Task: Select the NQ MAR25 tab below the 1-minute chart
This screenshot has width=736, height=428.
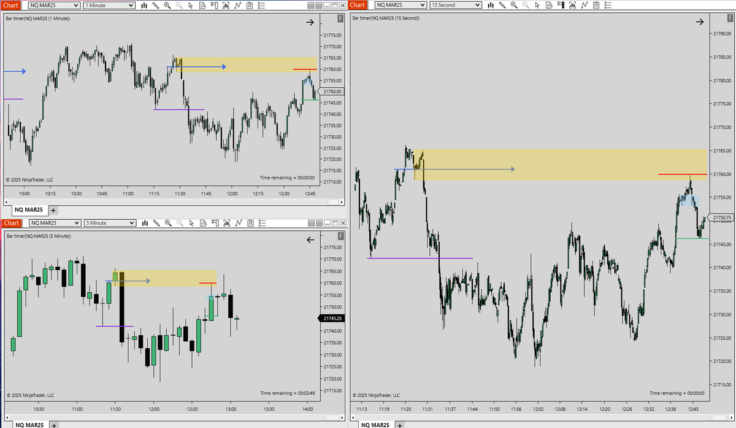Action: click(29, 209)
